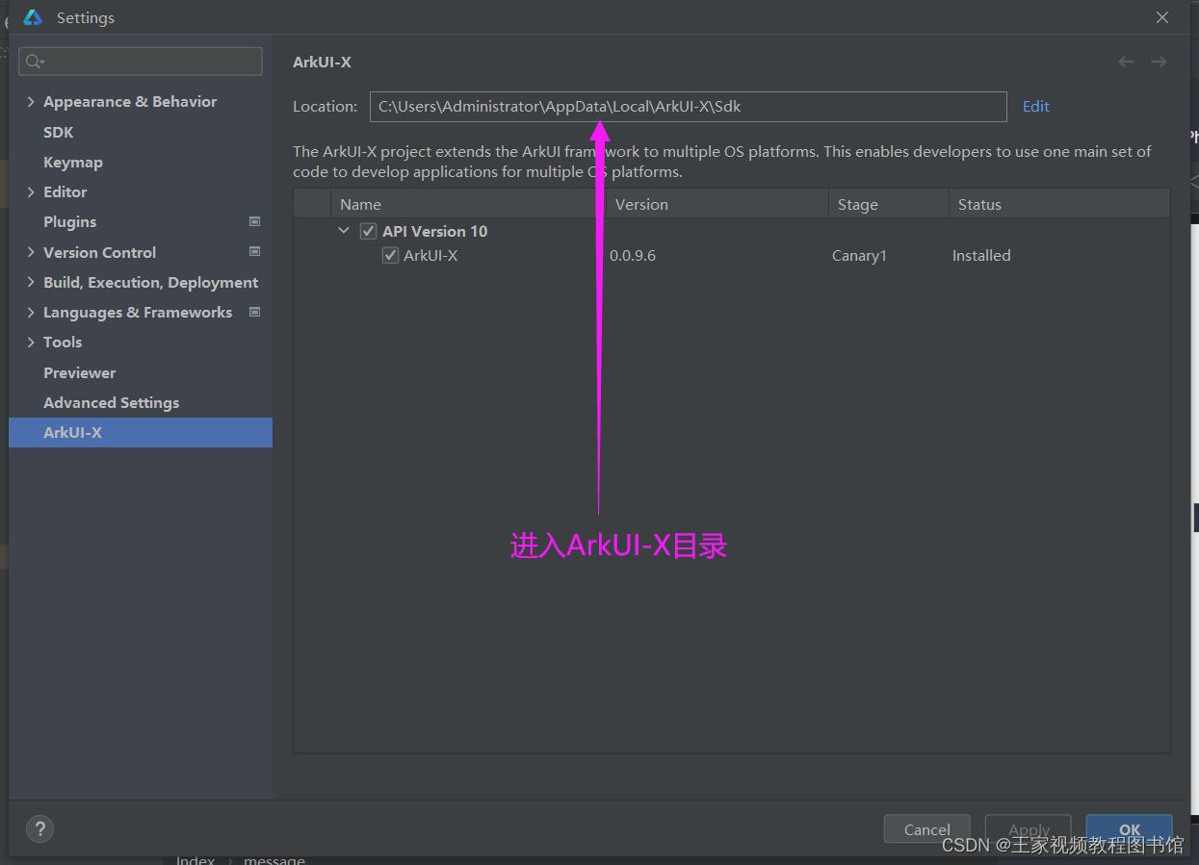Expand Build, Execution, Deployment section
Screen dimensions: 1199x865
pyautogui.click(x=31, y=282)
